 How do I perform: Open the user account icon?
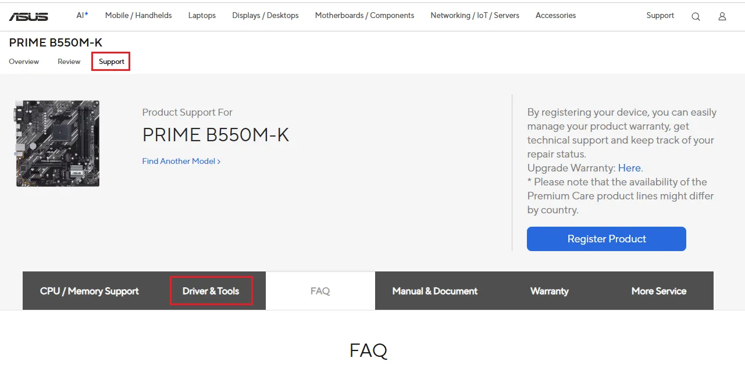722,16
